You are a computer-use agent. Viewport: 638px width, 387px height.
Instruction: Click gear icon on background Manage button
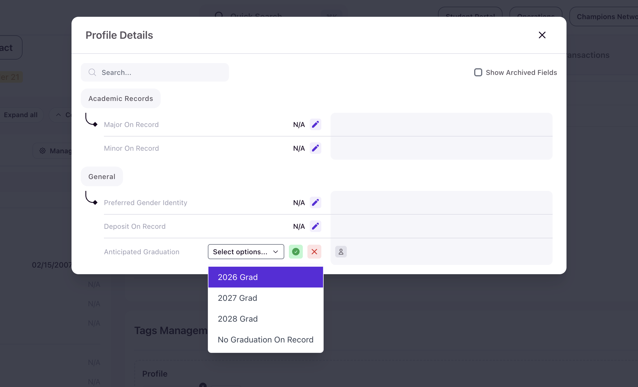[x=43, y=151]
